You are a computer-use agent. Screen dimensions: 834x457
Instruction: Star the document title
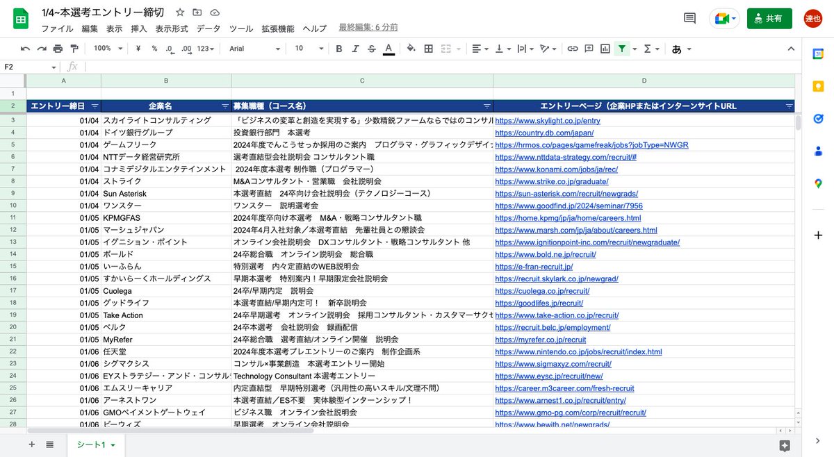(x=181, y=13)
